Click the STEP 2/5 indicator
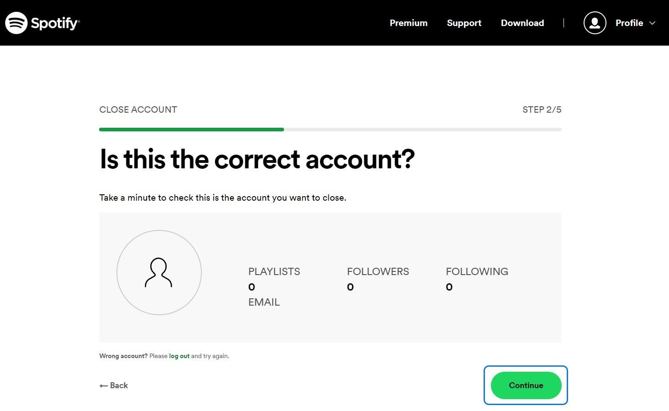Viewport: 669px width, 411px height. 542,109
